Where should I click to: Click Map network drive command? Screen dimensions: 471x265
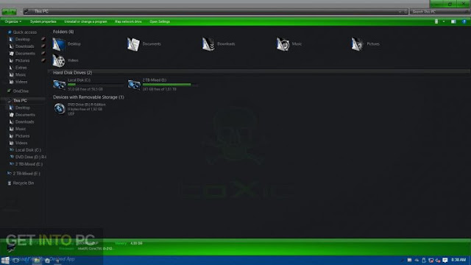[128, 21]
